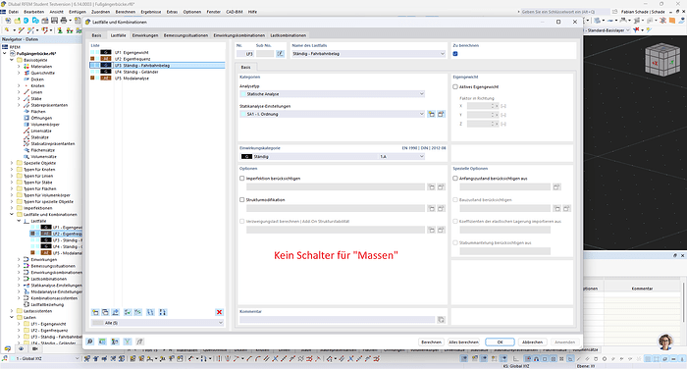
Task: Click the red X delete icon below the list
Action: [219, 312]
